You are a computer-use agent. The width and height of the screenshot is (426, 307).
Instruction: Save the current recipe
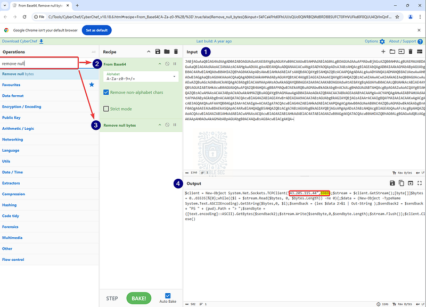pyautogui.click(x=158, y=52)
